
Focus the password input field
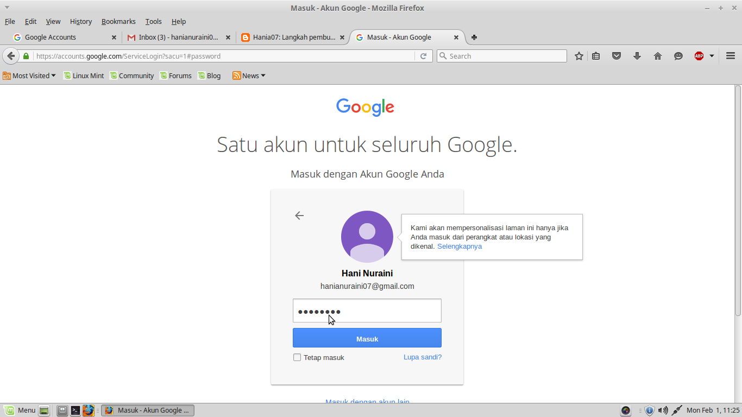tap(367, 311)
